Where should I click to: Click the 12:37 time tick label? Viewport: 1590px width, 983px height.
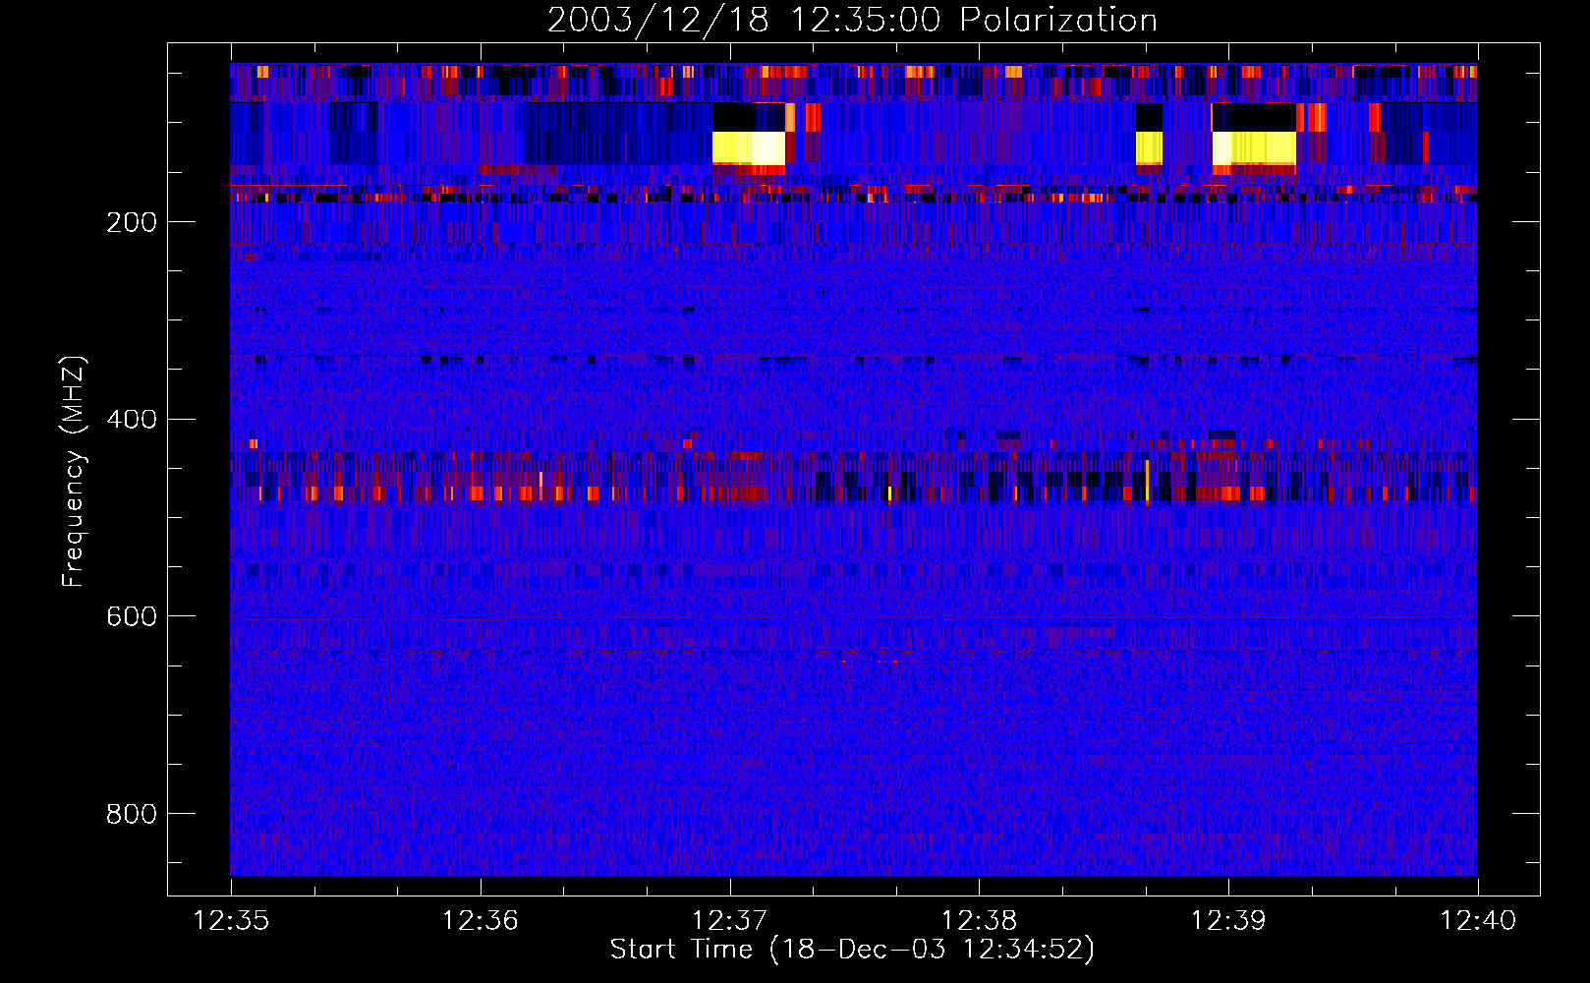730,921
